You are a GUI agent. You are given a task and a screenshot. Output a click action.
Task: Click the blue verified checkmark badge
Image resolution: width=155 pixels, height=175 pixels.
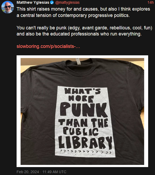52,2
